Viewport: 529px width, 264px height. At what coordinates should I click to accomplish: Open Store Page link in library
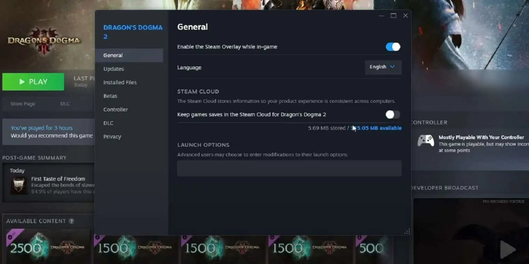[x=23, y=104]
